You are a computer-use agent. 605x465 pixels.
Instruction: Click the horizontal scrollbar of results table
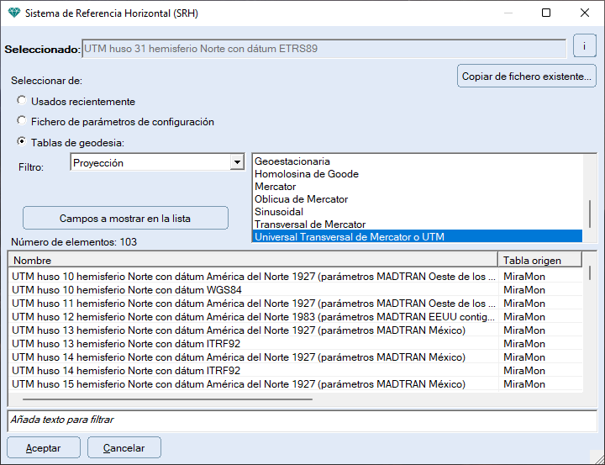coord(168,399)
